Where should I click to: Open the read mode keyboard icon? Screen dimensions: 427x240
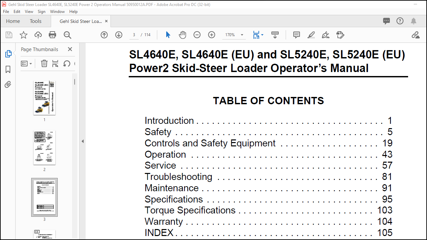[275, 35]
